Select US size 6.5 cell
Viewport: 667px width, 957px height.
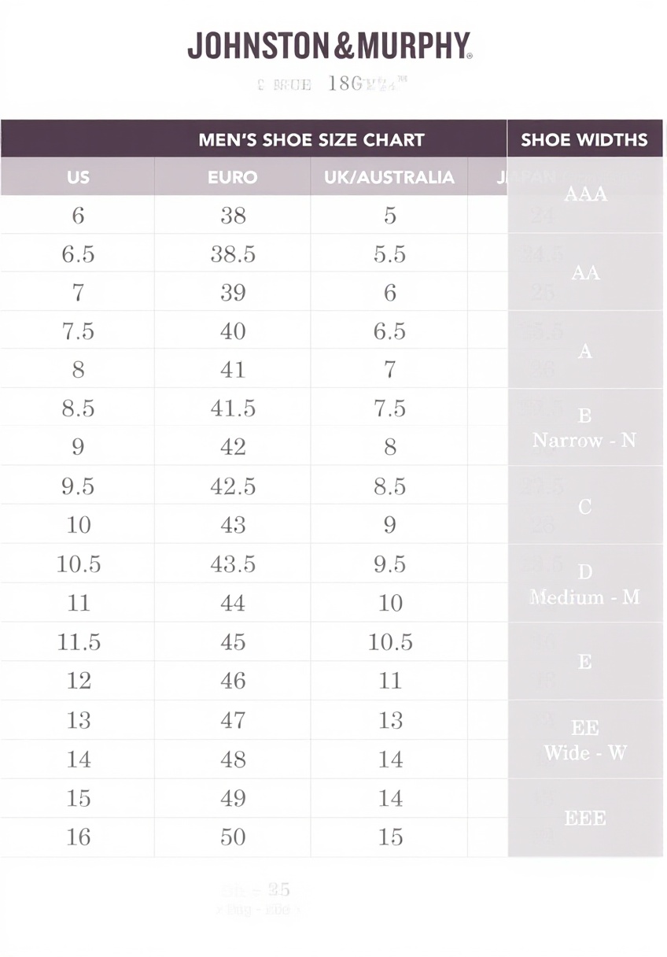tap(78, 254)
